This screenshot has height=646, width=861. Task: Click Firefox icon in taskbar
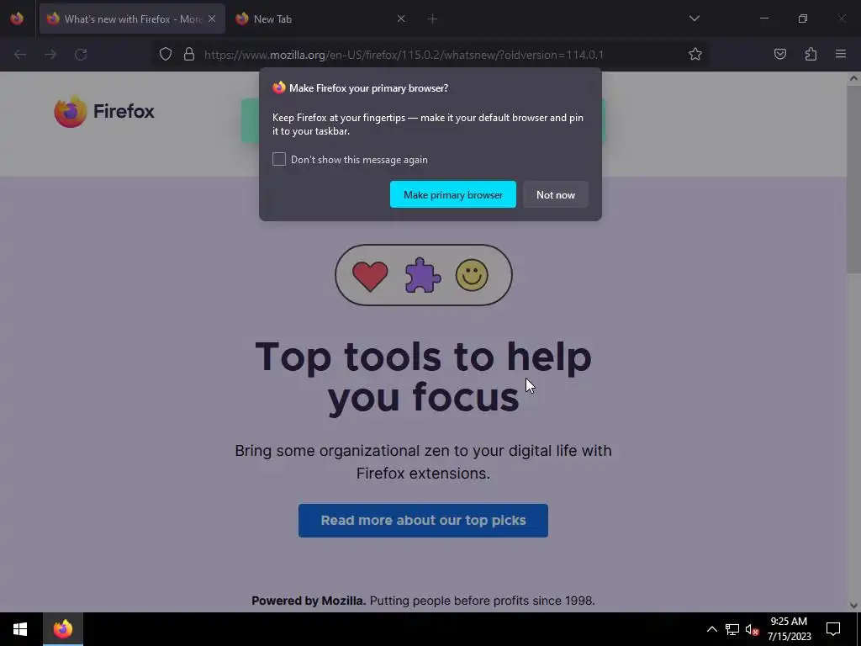point(63,629)
